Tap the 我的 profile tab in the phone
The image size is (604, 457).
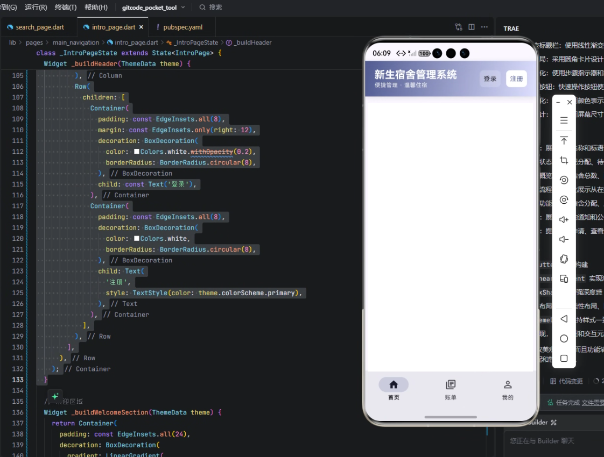(x=508, y=389)
